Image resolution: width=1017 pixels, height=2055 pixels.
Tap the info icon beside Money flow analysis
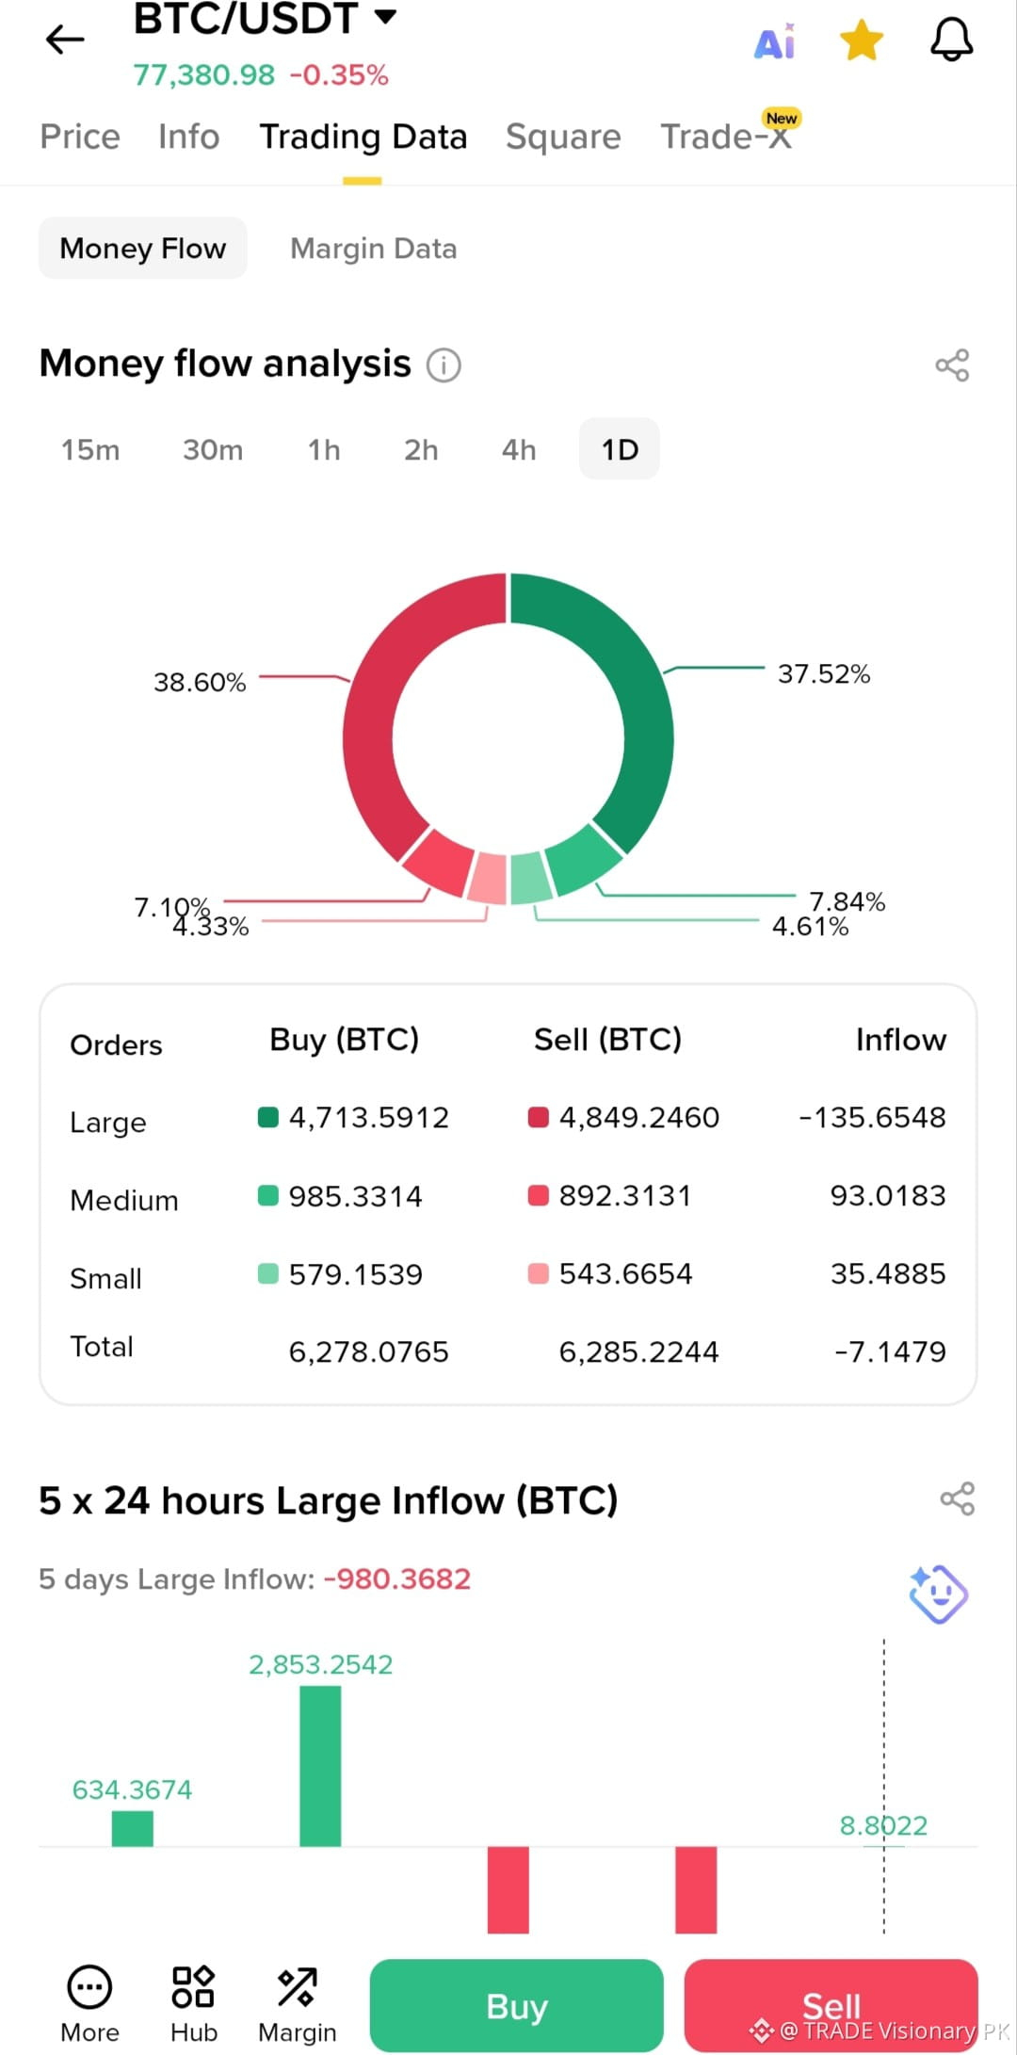click(444, 364)
